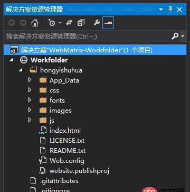Select the .gitattributes file name
This screenshot has width=190, height=192.
coord(59,181)
